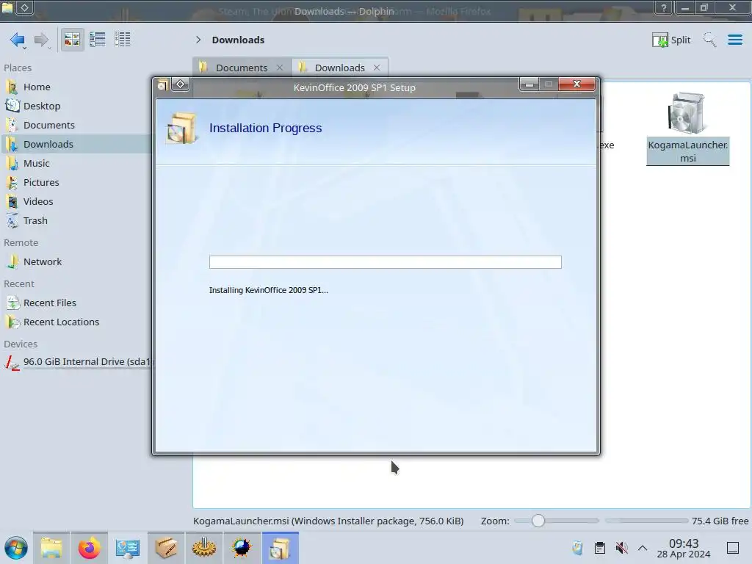Open the setup window menu icon
752x564 pixels.
click(x=162, y=85)
